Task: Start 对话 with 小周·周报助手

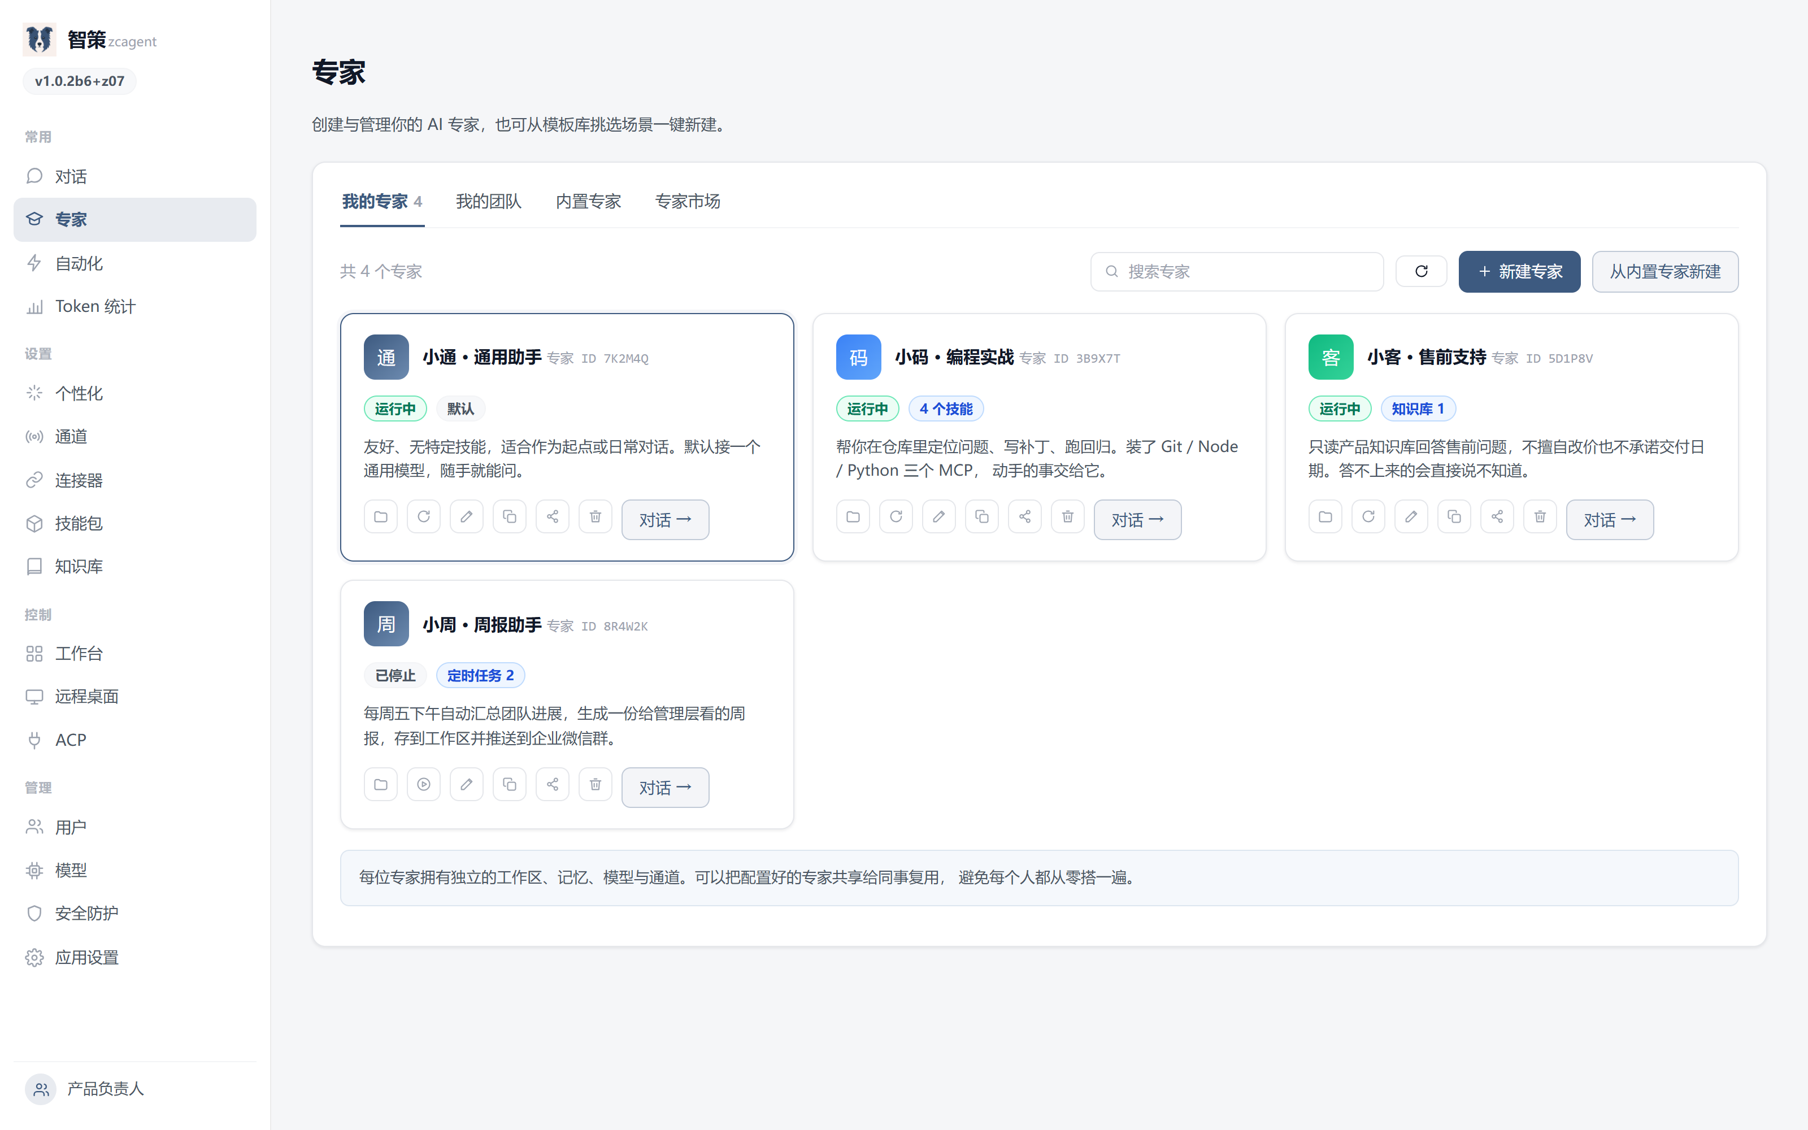Action: pyautogui.click(x=665, y=787)
